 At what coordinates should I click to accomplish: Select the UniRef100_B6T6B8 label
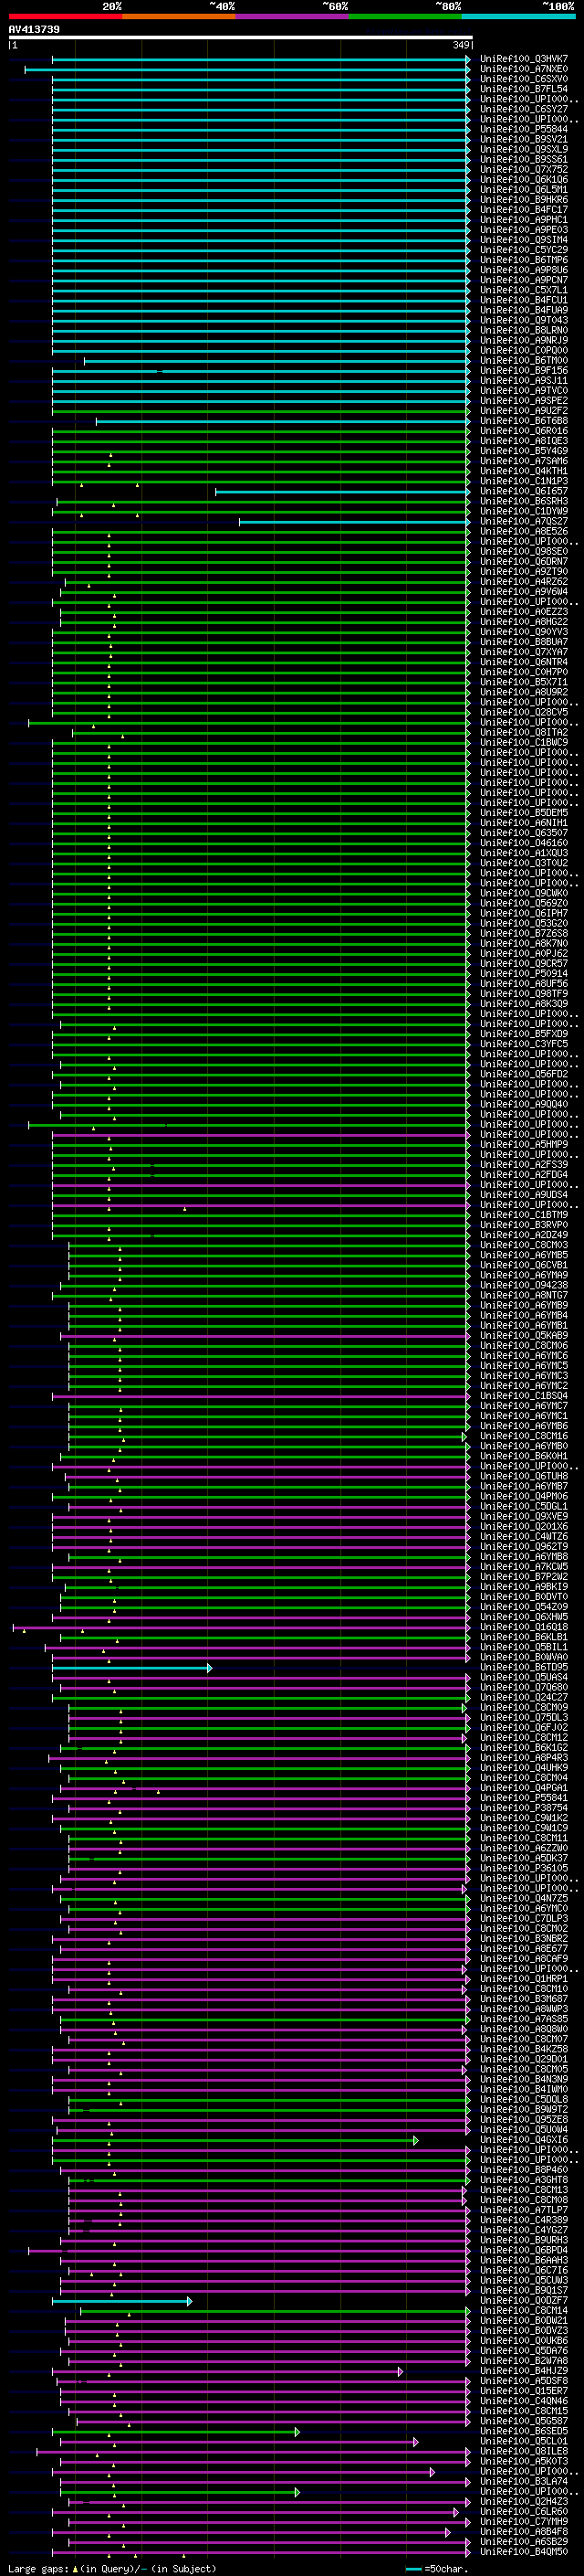[523, 421]
